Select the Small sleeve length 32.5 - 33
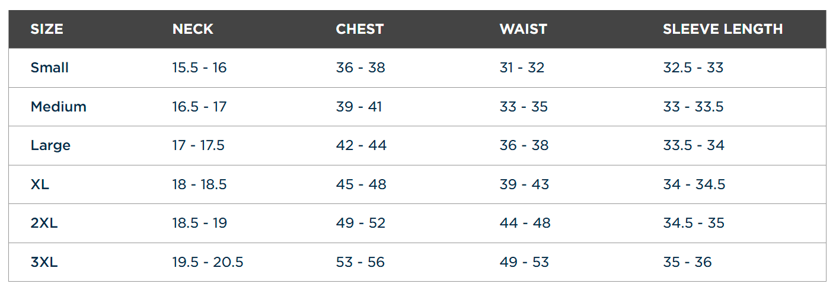The image size is (836, 290). pyautogui.click(x=693, y=68)
